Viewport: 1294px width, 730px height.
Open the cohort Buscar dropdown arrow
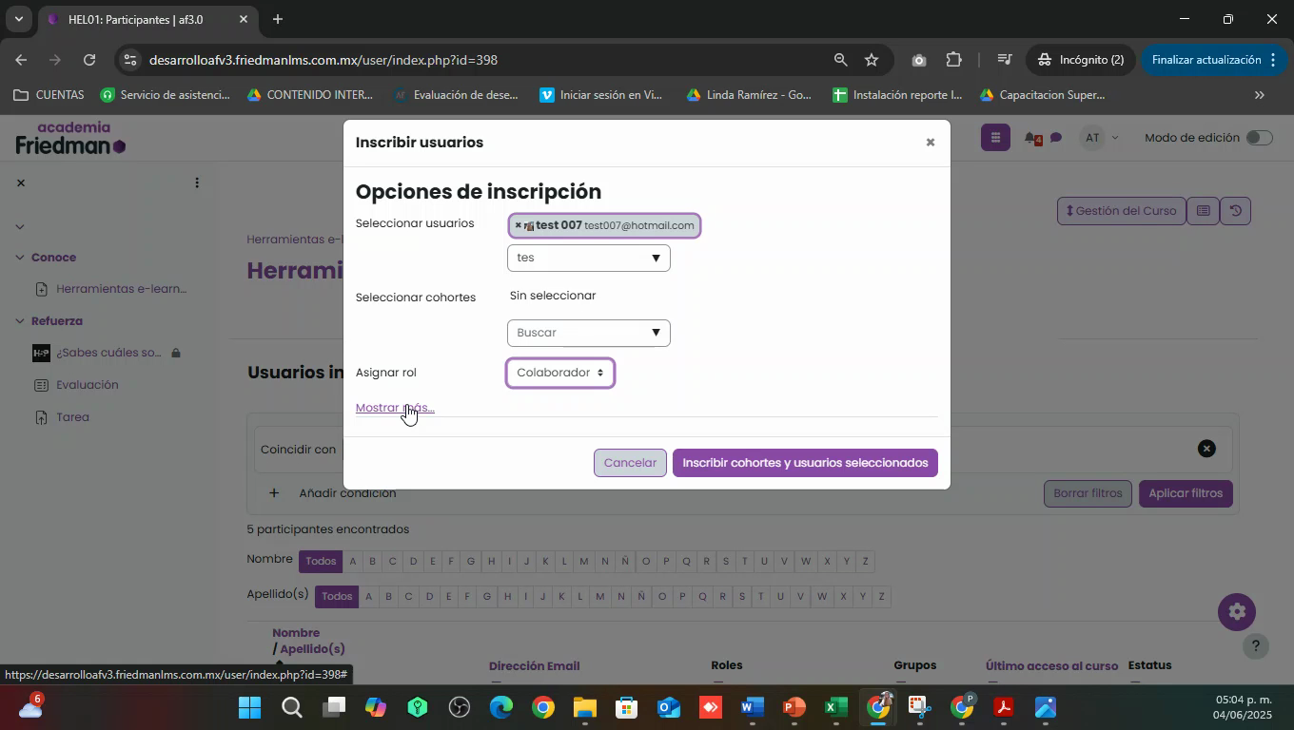(x=656, y=333)
